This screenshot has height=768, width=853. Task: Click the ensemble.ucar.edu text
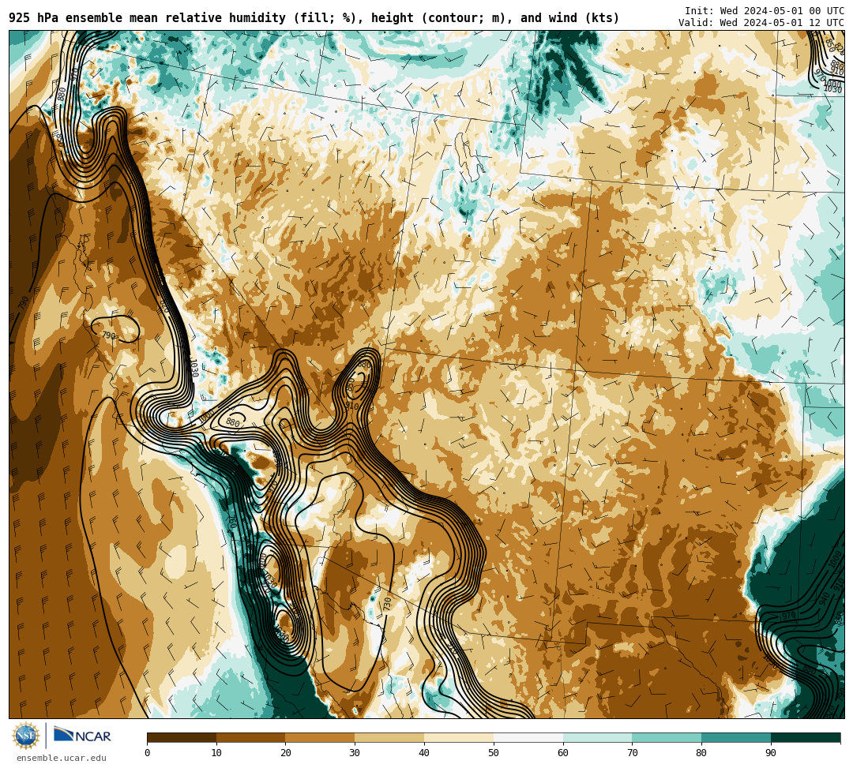coord(62,758)
